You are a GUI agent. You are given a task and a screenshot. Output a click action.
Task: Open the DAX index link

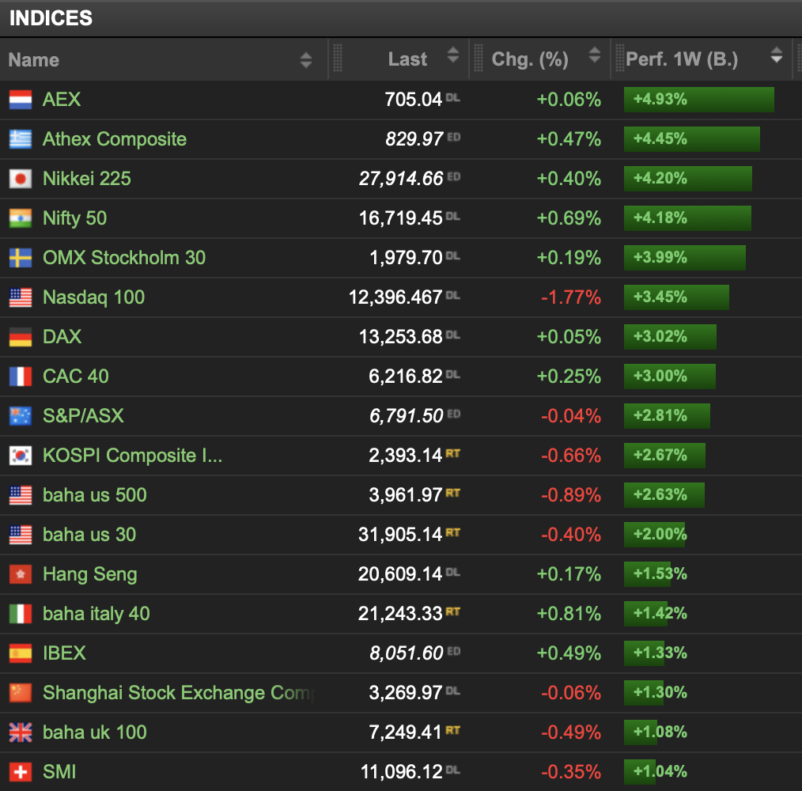click(62, 337)
